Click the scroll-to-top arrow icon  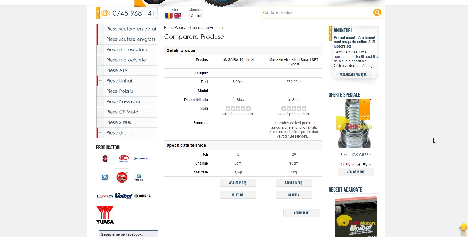(463, 229)
